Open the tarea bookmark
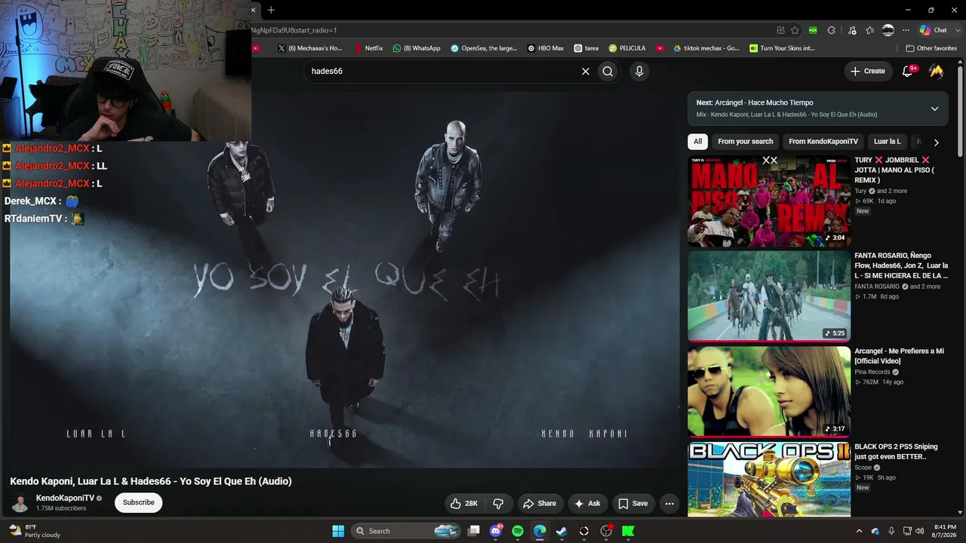 pyautogui.click(x=586, y=48)
